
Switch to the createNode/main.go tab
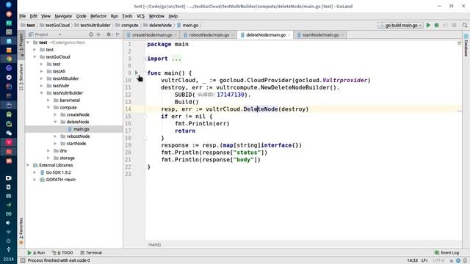click(x=152, y=35)
